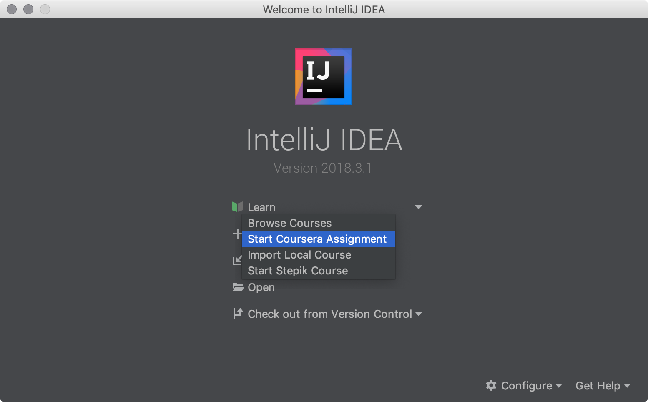
Task: Click the Configure gear icon
Action: (491, 385)
